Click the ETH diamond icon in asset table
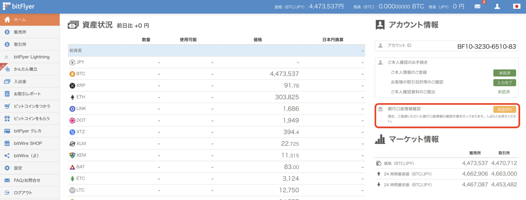Viewport: 526px width, 200px height. pos(72,97)
